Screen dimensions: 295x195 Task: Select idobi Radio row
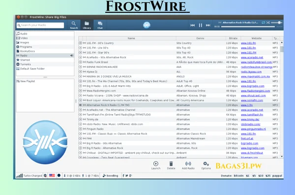(179, 124)
